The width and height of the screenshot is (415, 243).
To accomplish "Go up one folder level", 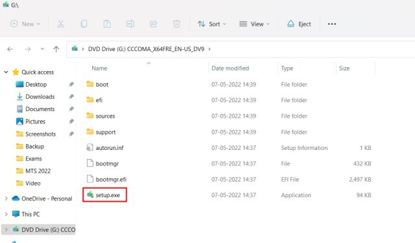I will (x=56, y=49).
